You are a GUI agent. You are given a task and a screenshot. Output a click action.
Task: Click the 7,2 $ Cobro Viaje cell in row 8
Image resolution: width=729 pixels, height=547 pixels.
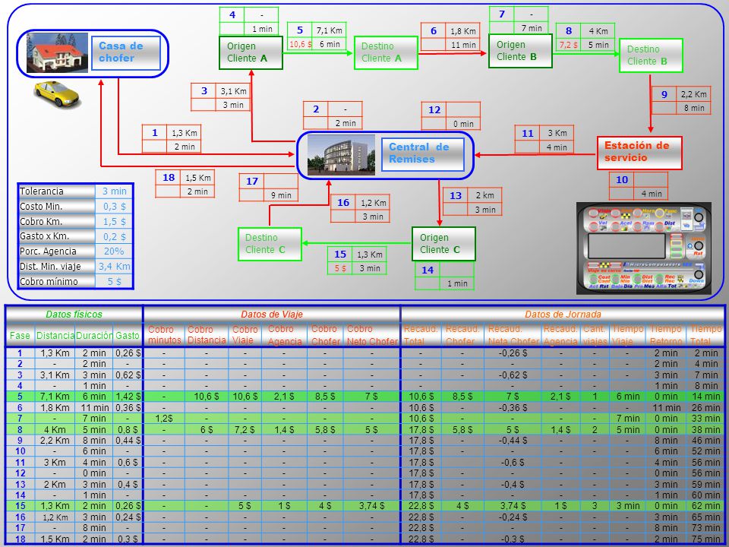pos(245,430)
